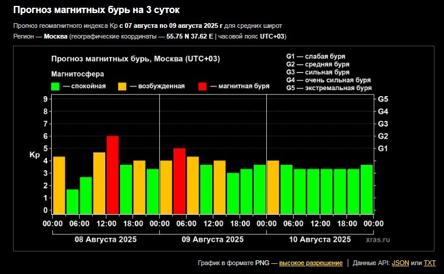Click the date range 'с 07 августа по 09 августа 2025 г'

(x=171, y=26)
